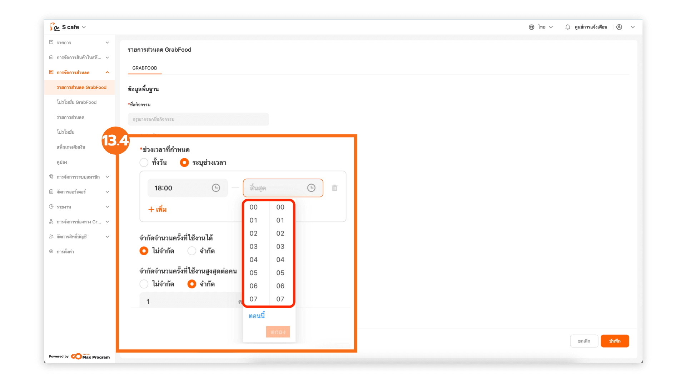Click the + เพิ่ม add time link
This screenshot has height=385, width=686.
[x=158, y=209]
